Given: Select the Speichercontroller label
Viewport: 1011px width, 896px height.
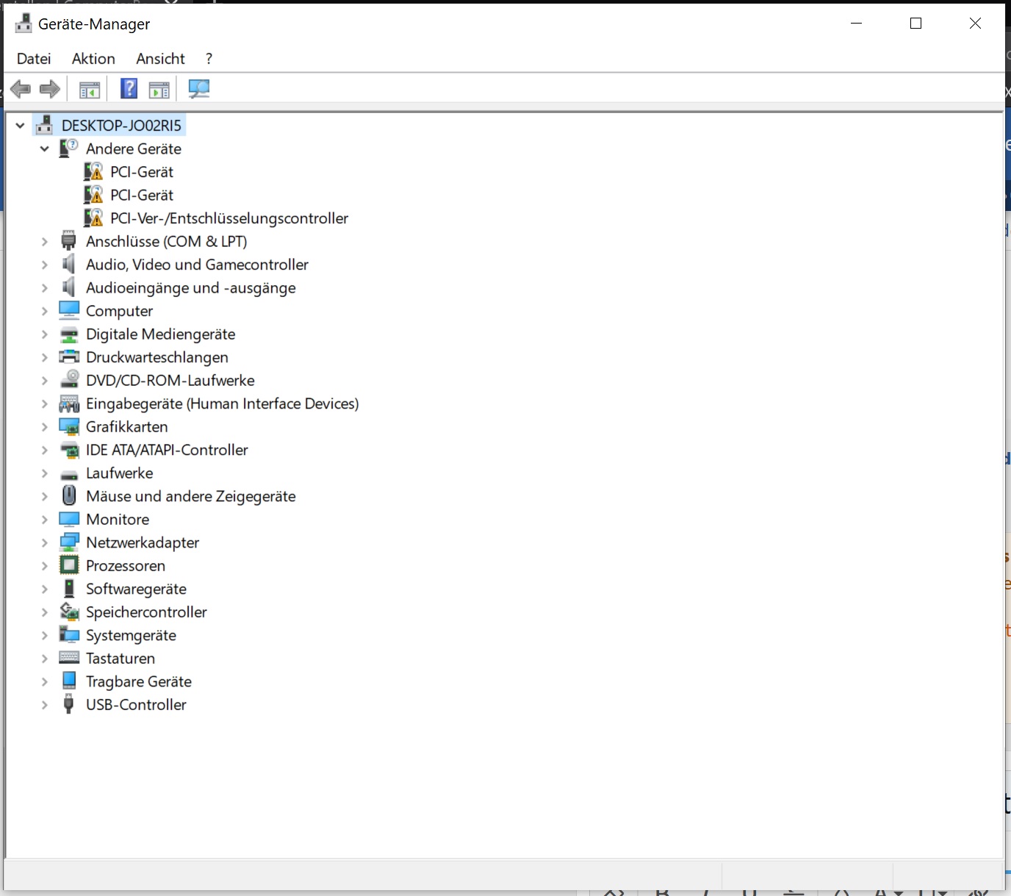Looking at the screenshot, I should pos(146,612).
